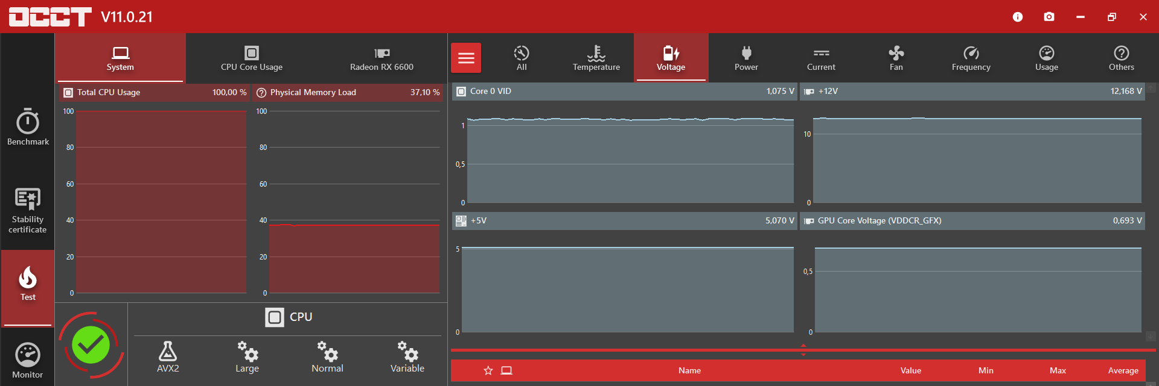Click the scroll up arrow of graphs panel

(1151, 88)
